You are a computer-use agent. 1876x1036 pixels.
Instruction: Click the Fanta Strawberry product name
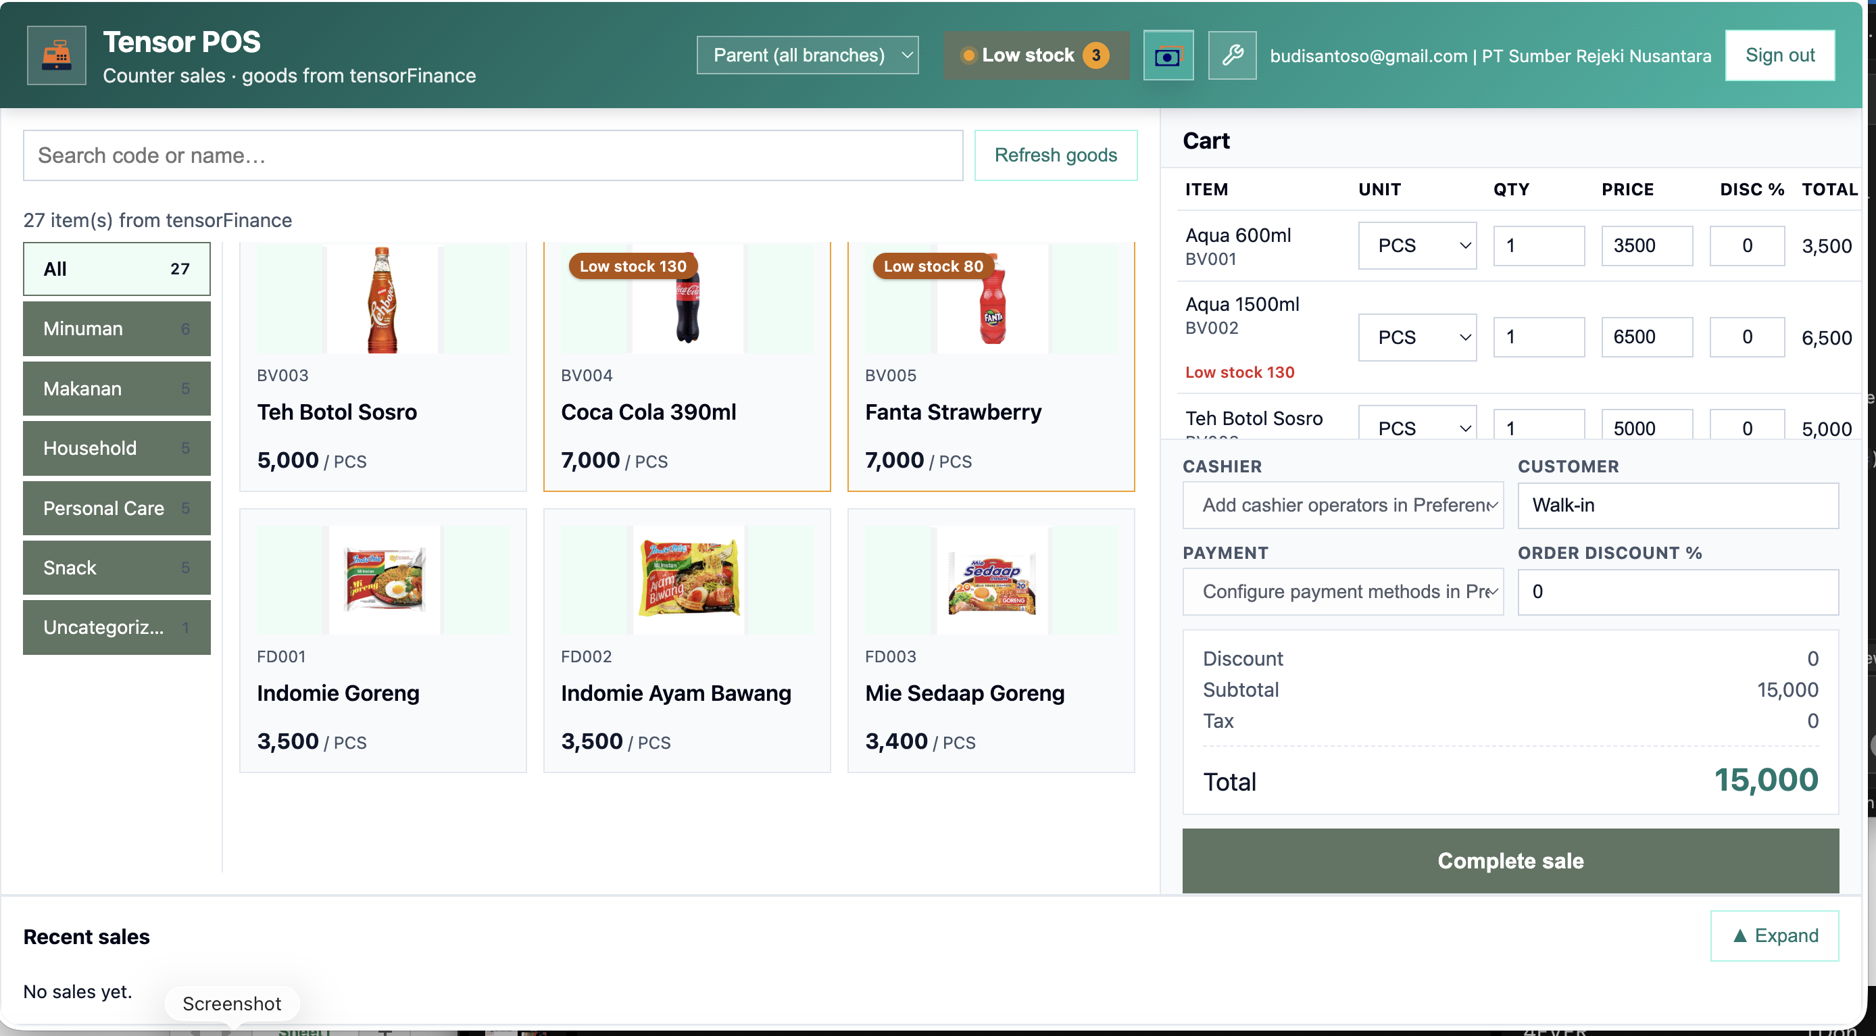(954, 412)
